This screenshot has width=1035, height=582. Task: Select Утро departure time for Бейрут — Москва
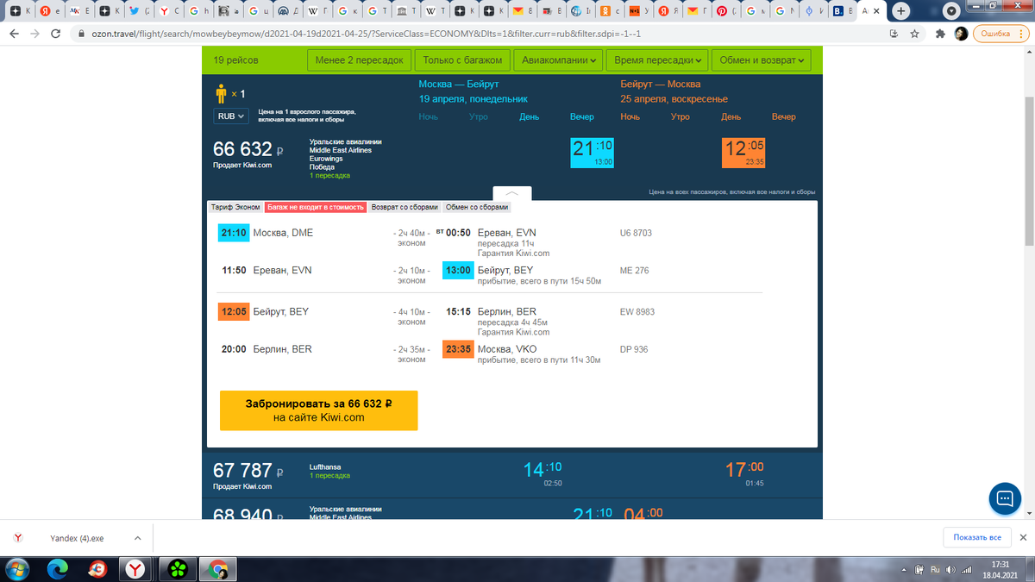(681, 116)
